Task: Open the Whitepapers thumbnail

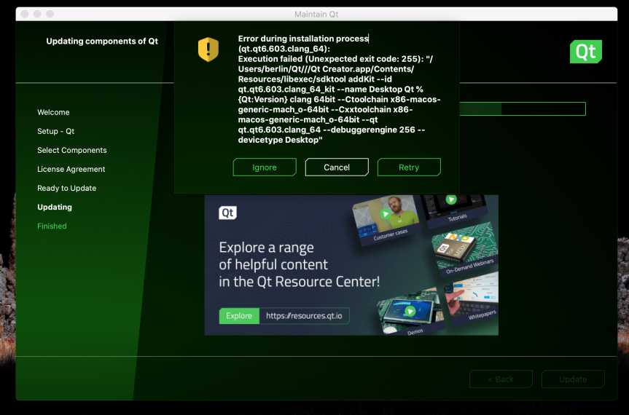Action: 472,299
